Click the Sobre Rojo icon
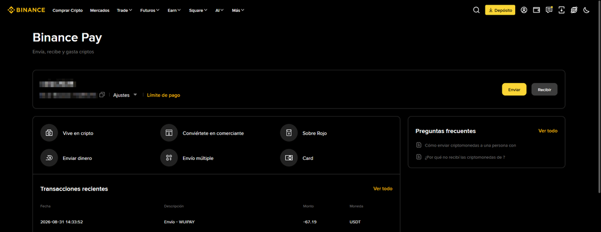 click(289, 133)
